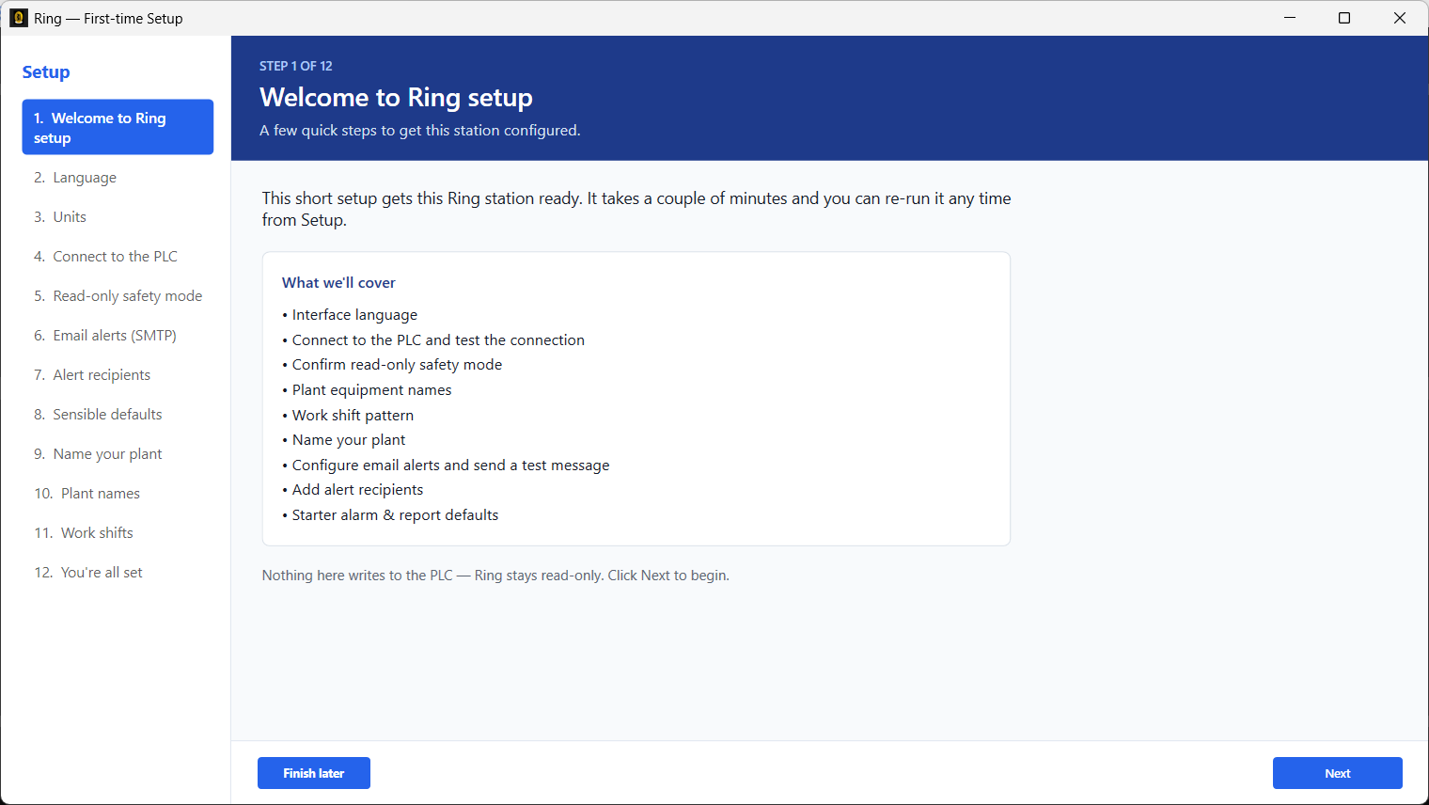The height and width of the screenshot is (805, 1429).
Task: Click the Finish later button
Action: [314, 773]
